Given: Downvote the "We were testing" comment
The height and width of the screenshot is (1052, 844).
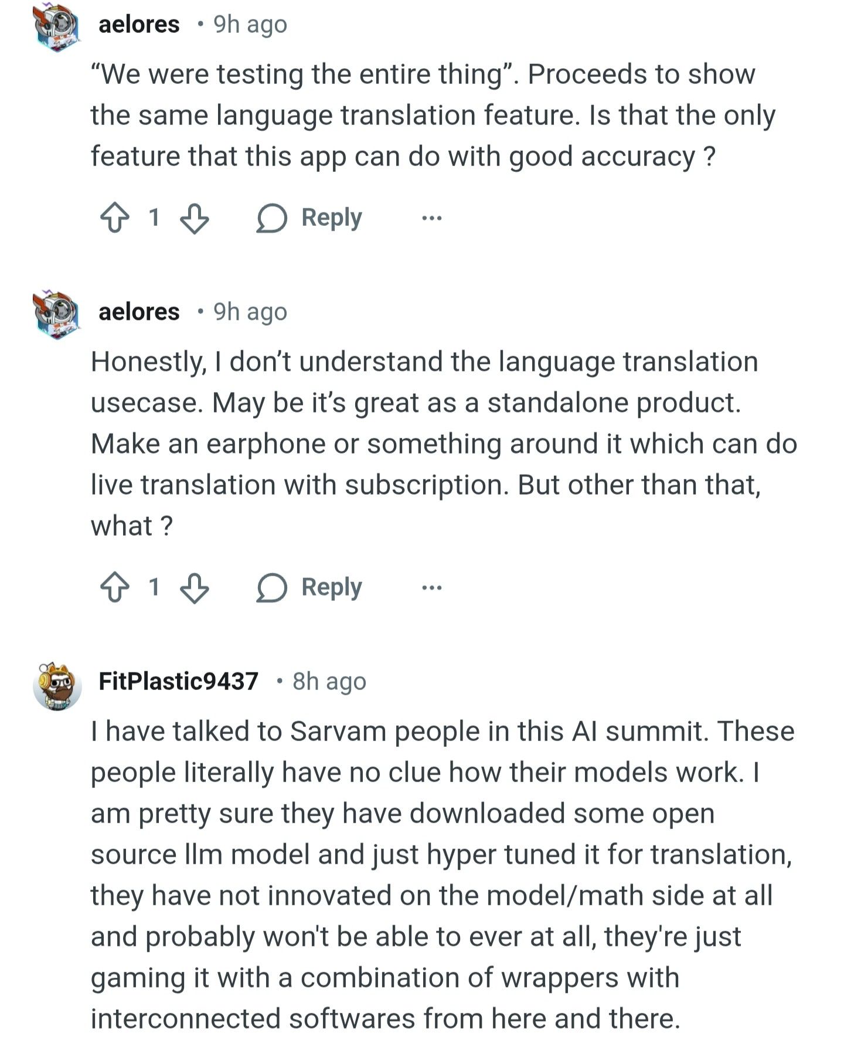Looking at the screenshot, I should [x=194, y=218].
